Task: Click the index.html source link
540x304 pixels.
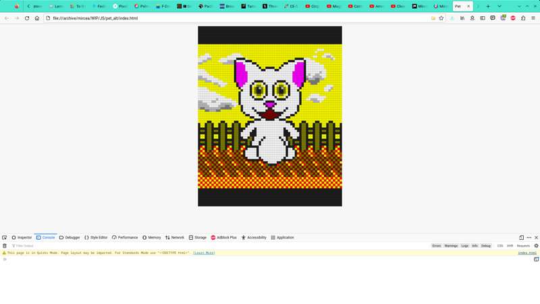Action: coord(527,253)
